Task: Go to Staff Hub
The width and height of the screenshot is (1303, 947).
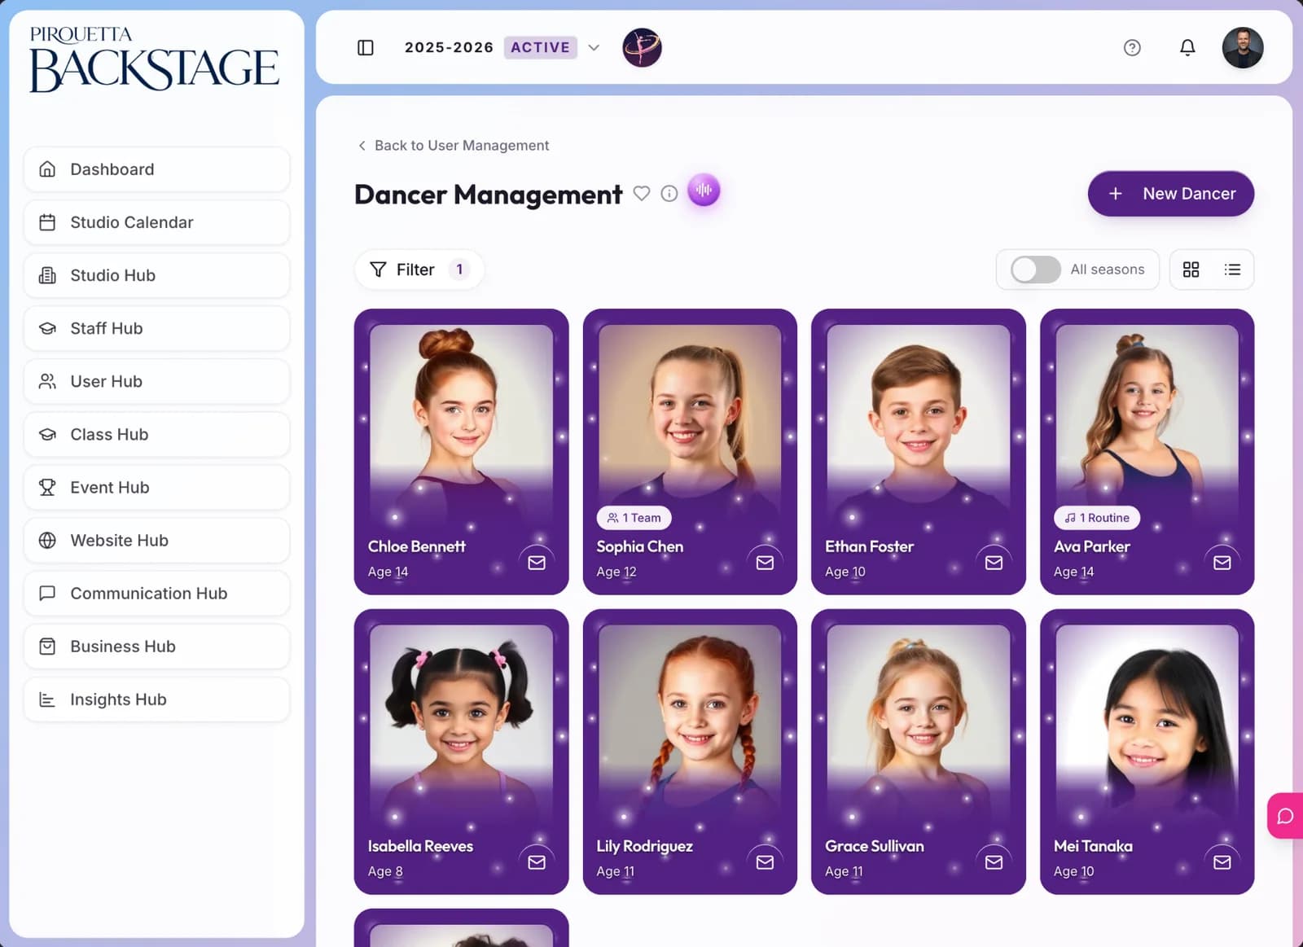Action: (x=156, y=328)
